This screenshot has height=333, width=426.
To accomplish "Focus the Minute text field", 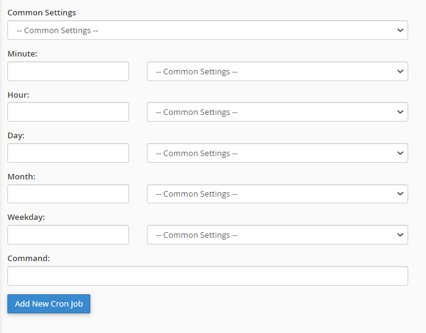I will [x=68, y=71].
